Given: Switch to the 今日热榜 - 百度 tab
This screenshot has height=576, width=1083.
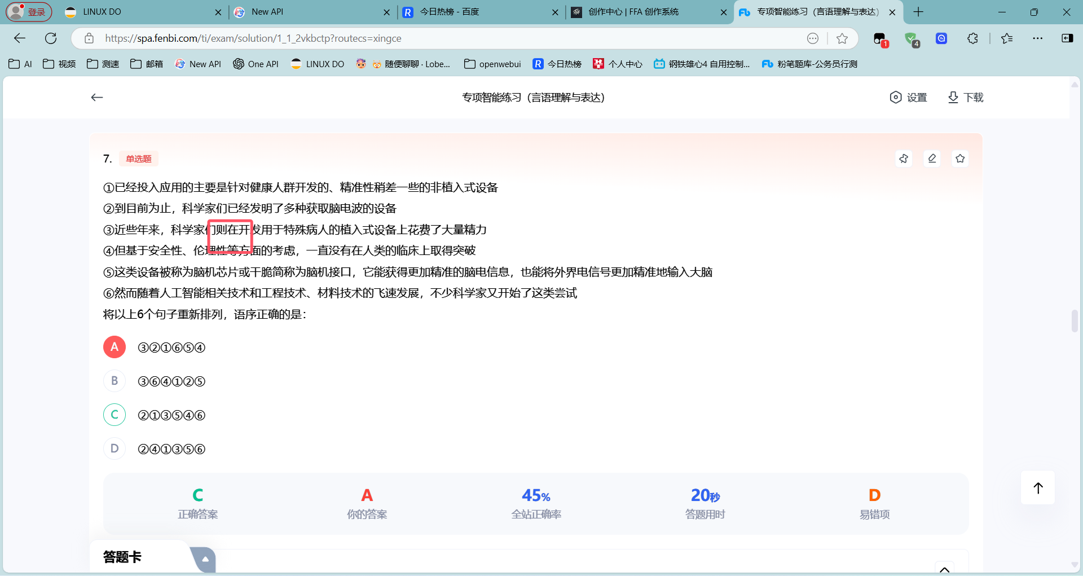Looking at the screenshot, I should coord(481,12).
